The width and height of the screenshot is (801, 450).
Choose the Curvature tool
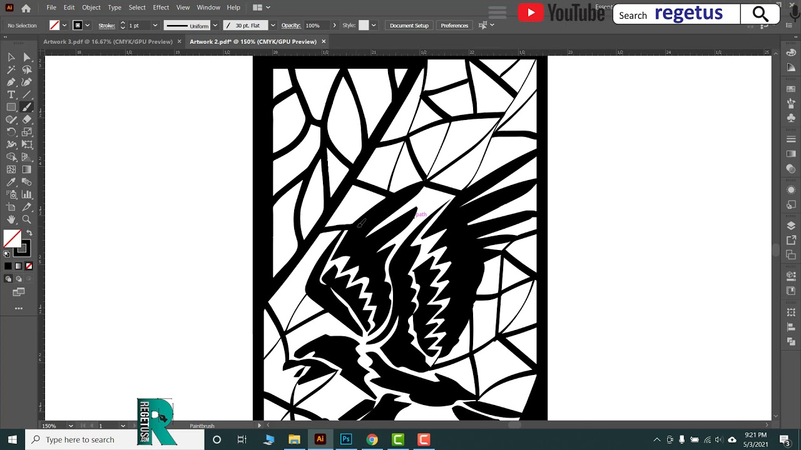tap(27, 82)
